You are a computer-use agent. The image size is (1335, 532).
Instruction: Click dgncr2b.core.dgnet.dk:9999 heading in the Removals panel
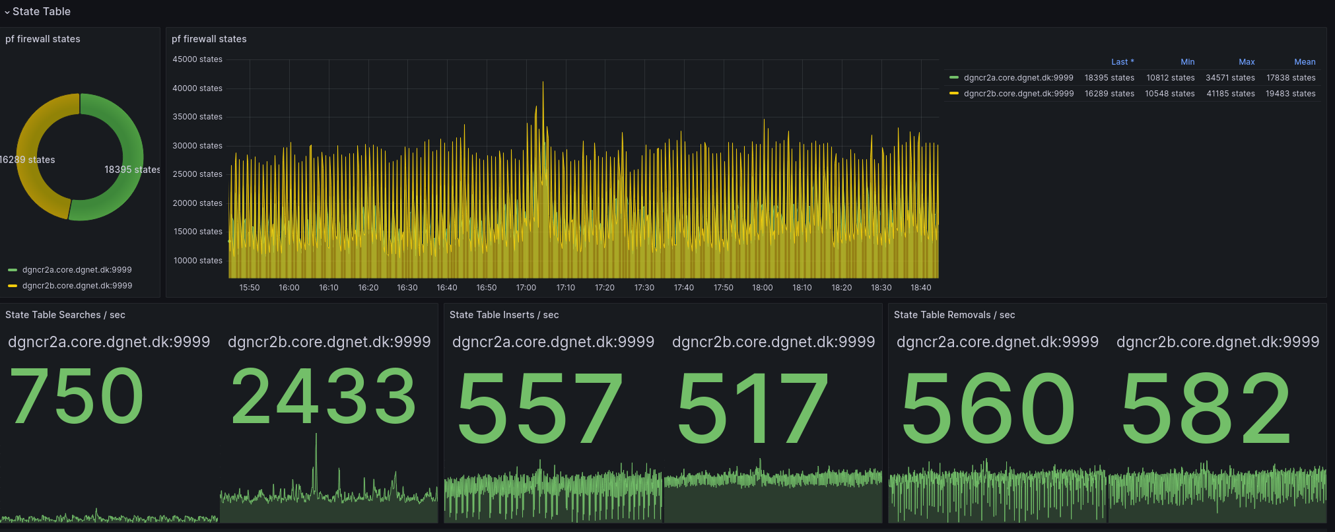(1218, 342)
